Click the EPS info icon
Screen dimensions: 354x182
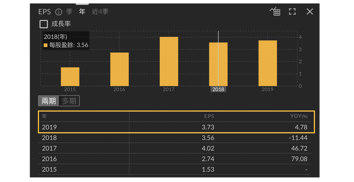(59, 12)
